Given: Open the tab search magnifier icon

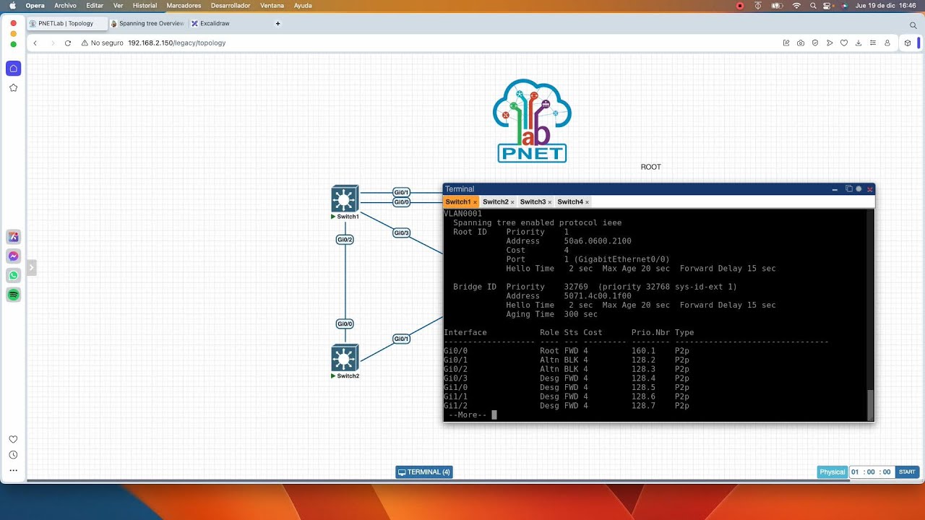Looking at the screenshot, I should pyautogui.click(x=913, y=25).
